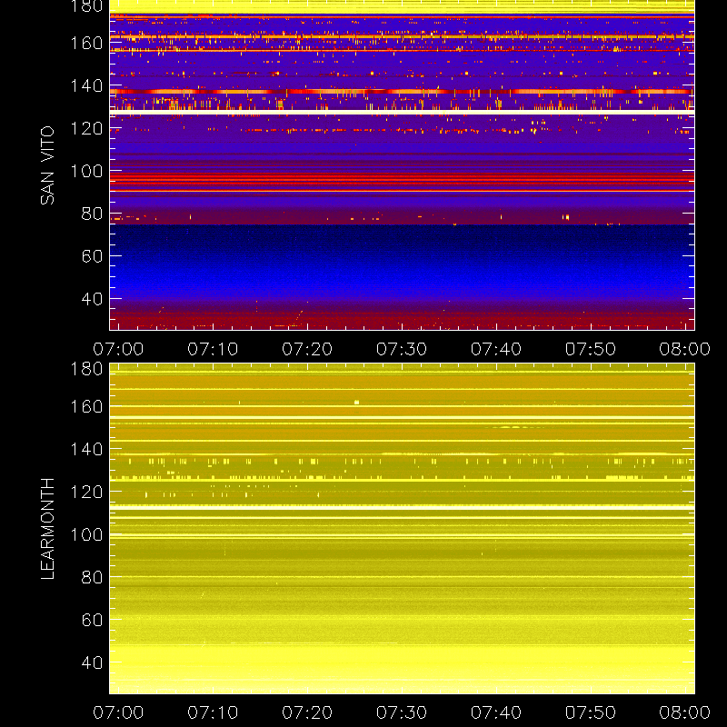The image size is (727, 727).
Task: Choose 140 frequency tick of LEARMONTH
Action: click(x=86, y=450)
